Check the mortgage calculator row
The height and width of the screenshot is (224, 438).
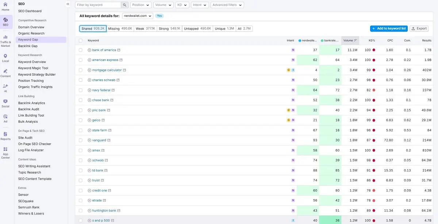[x=81, y=70]
